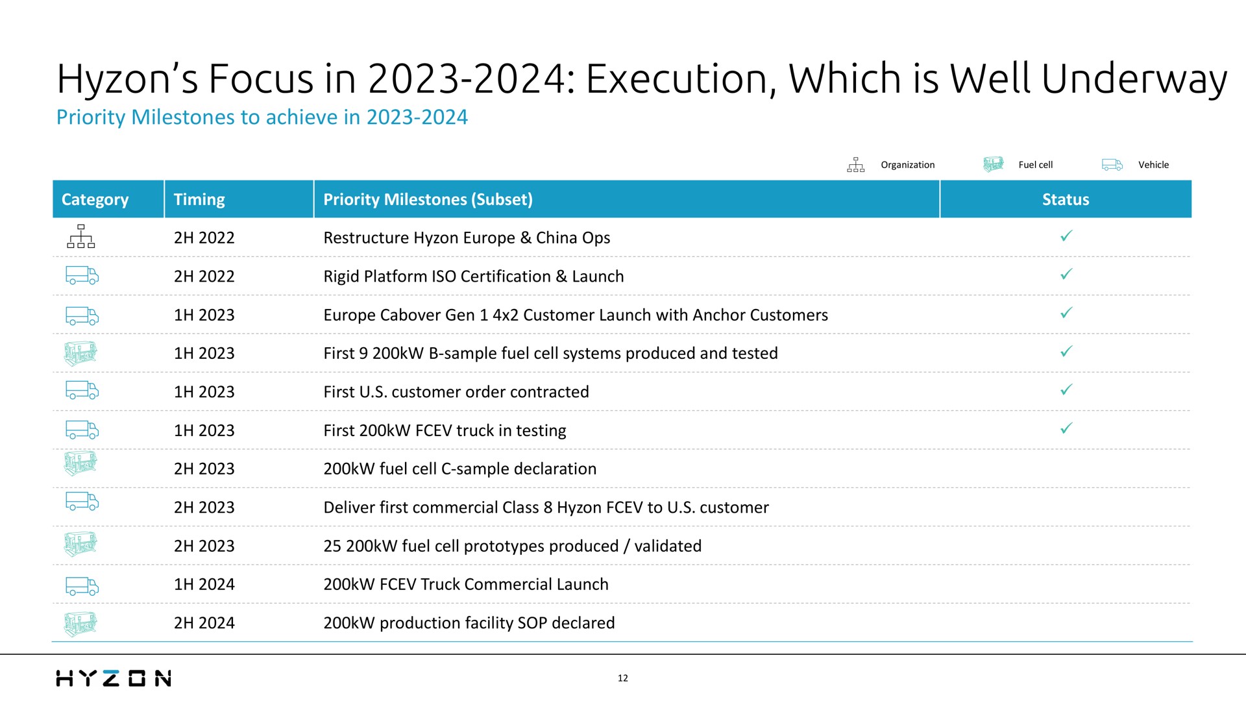Click '200kW fuel cell C-sample declaration' text

459,469
